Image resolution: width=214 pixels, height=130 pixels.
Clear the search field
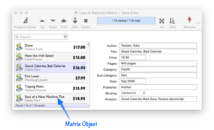coord(65,37)
